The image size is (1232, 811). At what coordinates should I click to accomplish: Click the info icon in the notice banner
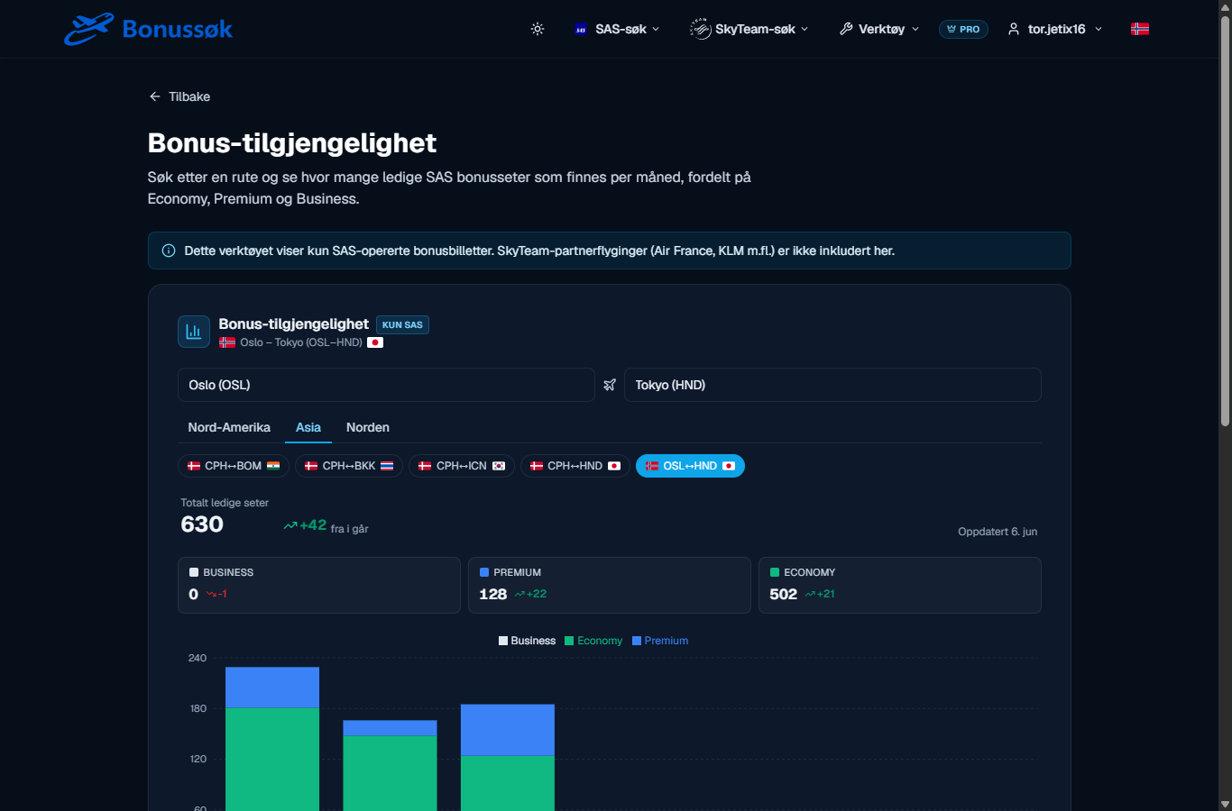[169, 251]
